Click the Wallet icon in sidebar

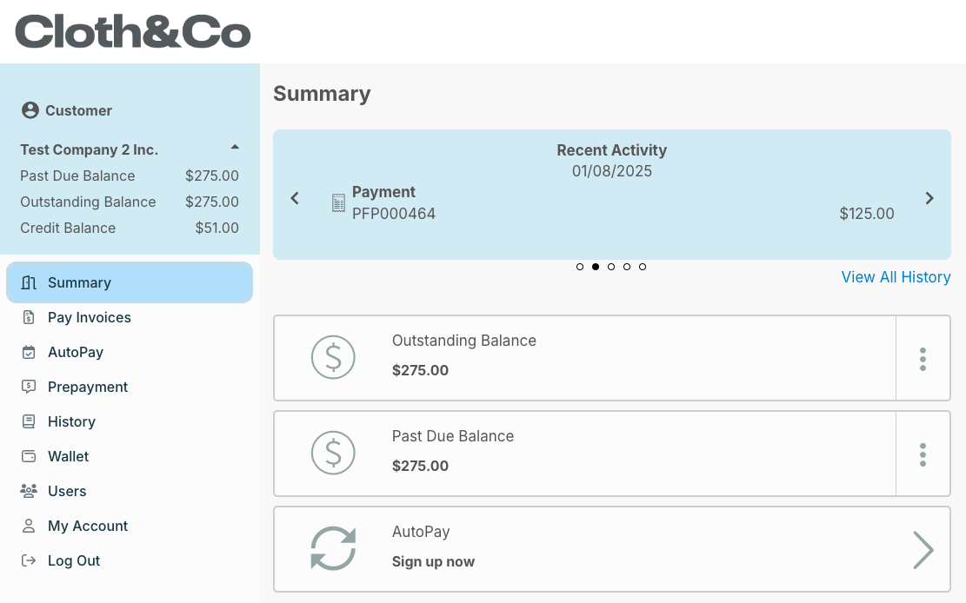point(29,456)
